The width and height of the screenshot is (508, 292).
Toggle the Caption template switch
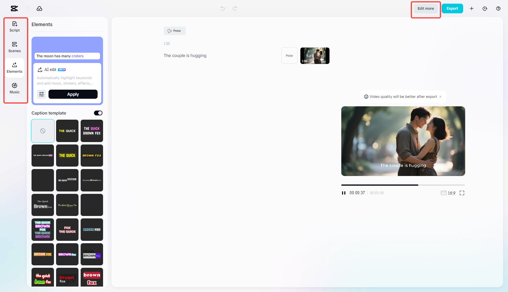coord(98,113)
